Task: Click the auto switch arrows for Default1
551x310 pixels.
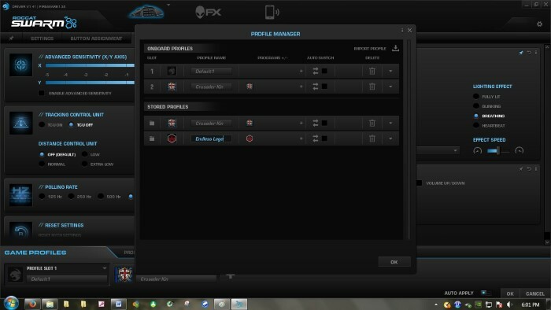Action: [x=316, y=72]
